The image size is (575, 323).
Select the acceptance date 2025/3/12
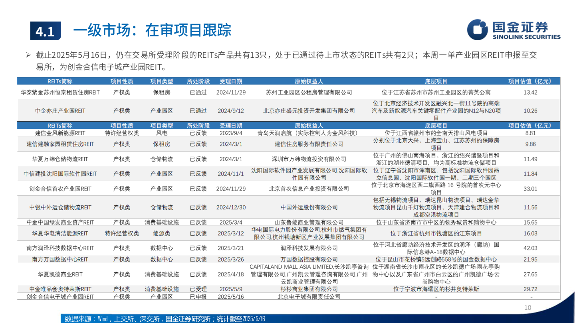tap(231, 233)
